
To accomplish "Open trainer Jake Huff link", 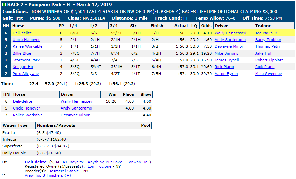I will point(264,53).
